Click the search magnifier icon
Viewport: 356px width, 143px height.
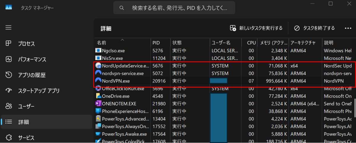[x=122, y=8]
